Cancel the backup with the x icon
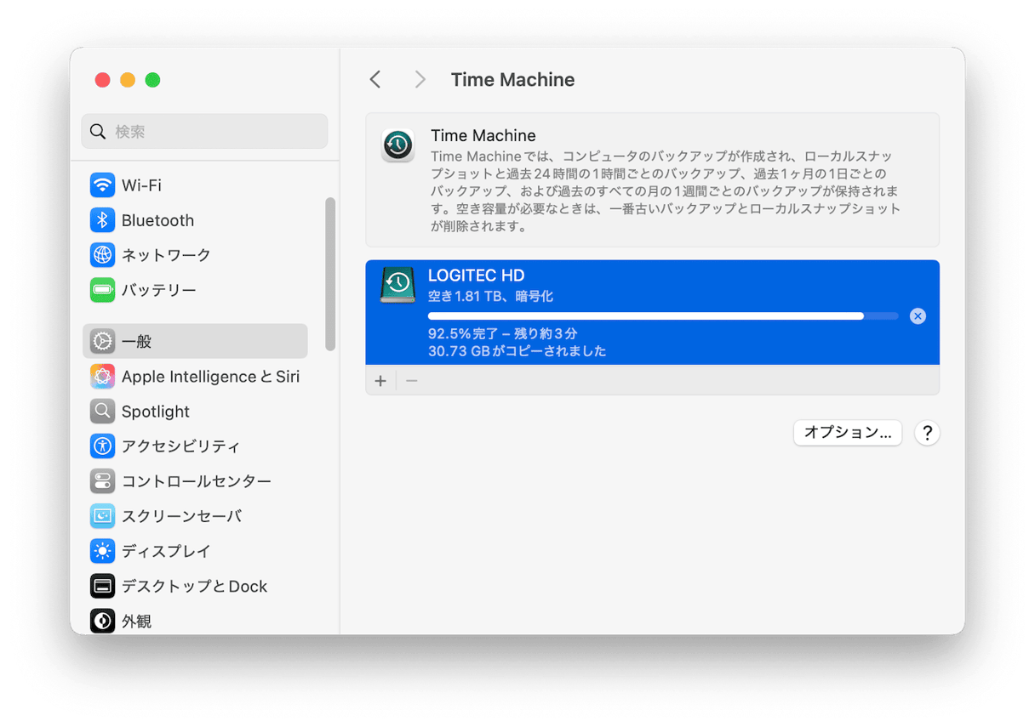Image resolution: width=1035 pixels, height=727 pixels. pos(918,316)
